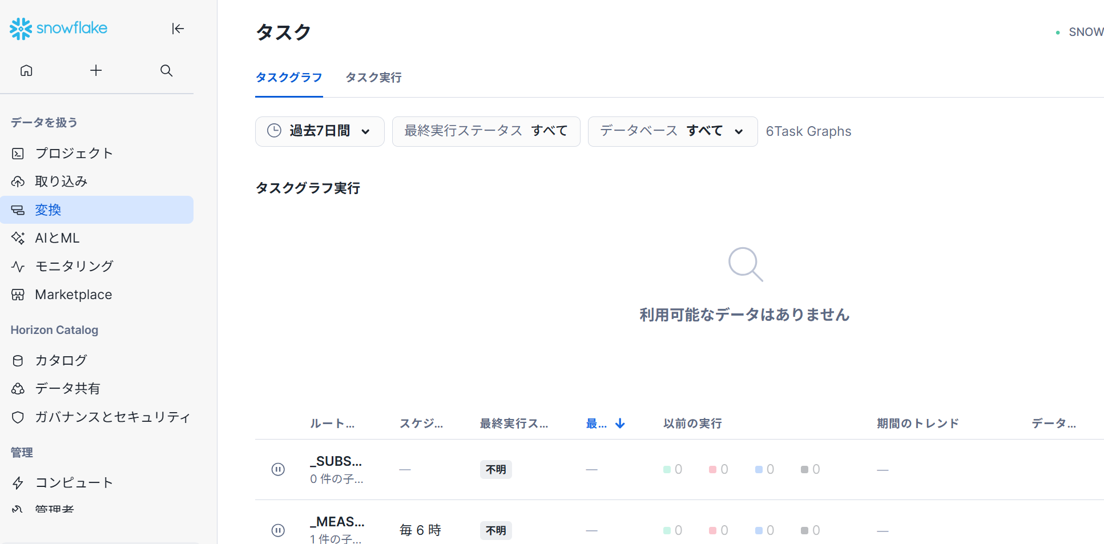Sort by 最終実行ス... column header
1104x544 pixels.
coord(514,424)
